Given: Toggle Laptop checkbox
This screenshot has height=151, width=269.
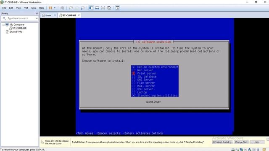Looking at the screenshot, I should [134, 92].
